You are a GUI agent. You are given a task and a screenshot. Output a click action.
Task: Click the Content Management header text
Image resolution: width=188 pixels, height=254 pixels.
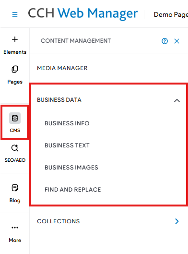[76, 41]
